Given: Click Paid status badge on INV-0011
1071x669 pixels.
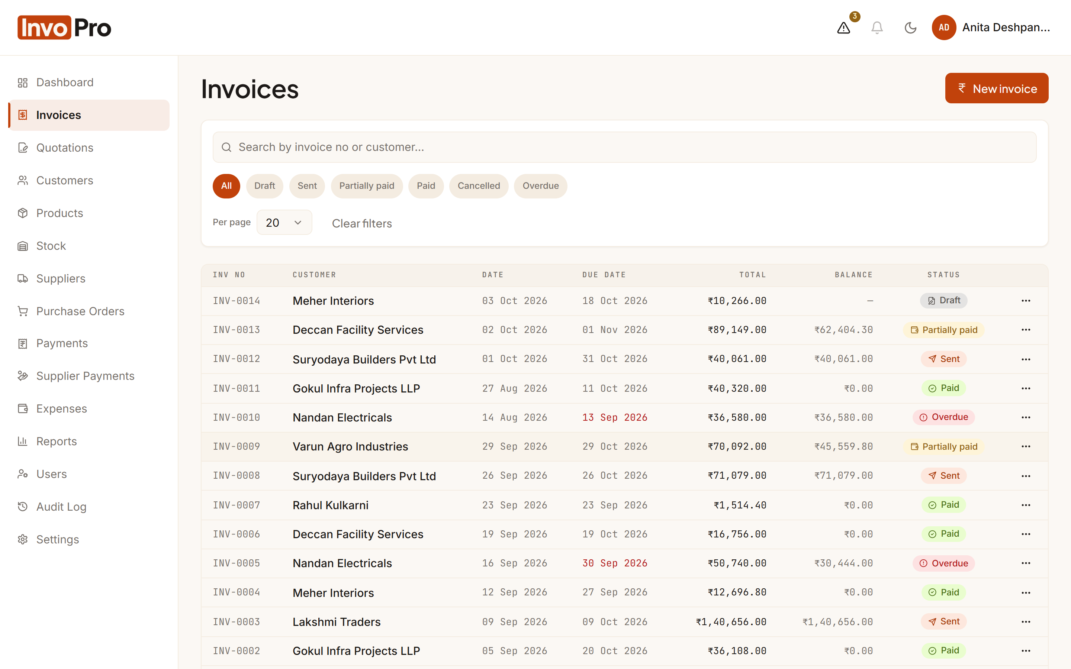Looking at the screenshot, I should 943,388.
